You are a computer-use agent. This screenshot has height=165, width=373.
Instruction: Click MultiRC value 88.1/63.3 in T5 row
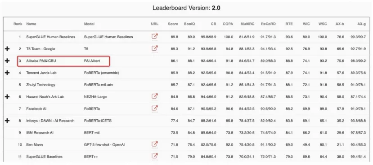tap(247, 49)
